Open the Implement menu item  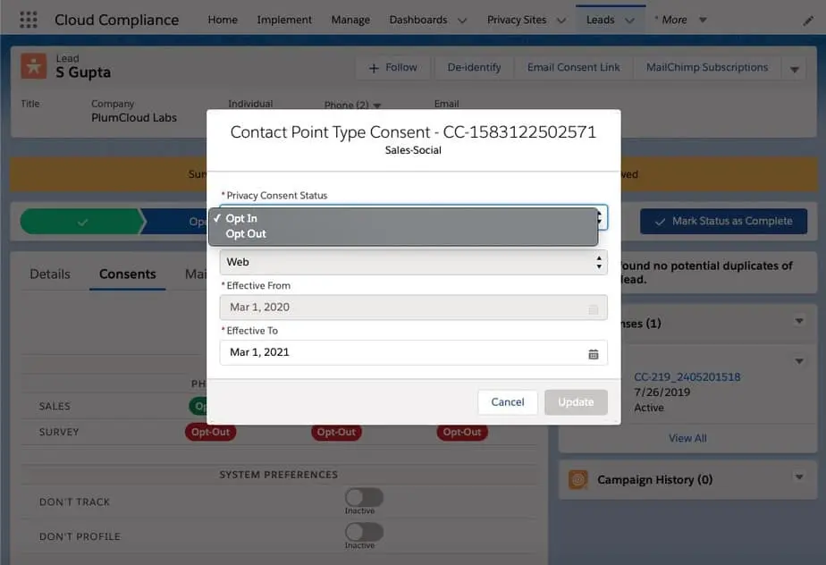(x=283, y=19)
